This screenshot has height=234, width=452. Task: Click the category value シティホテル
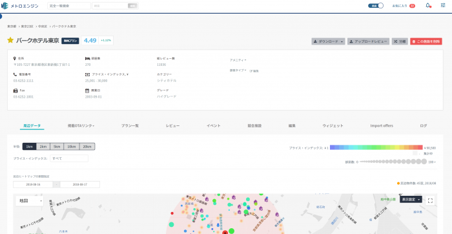point(167,81)
